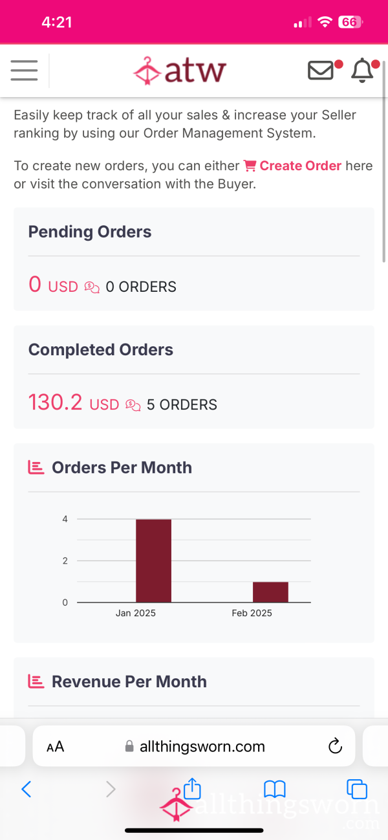388x840 pixels.
Task: Reload the page with refresh icon
Action: pyautogui.click(x=335, y=746)
